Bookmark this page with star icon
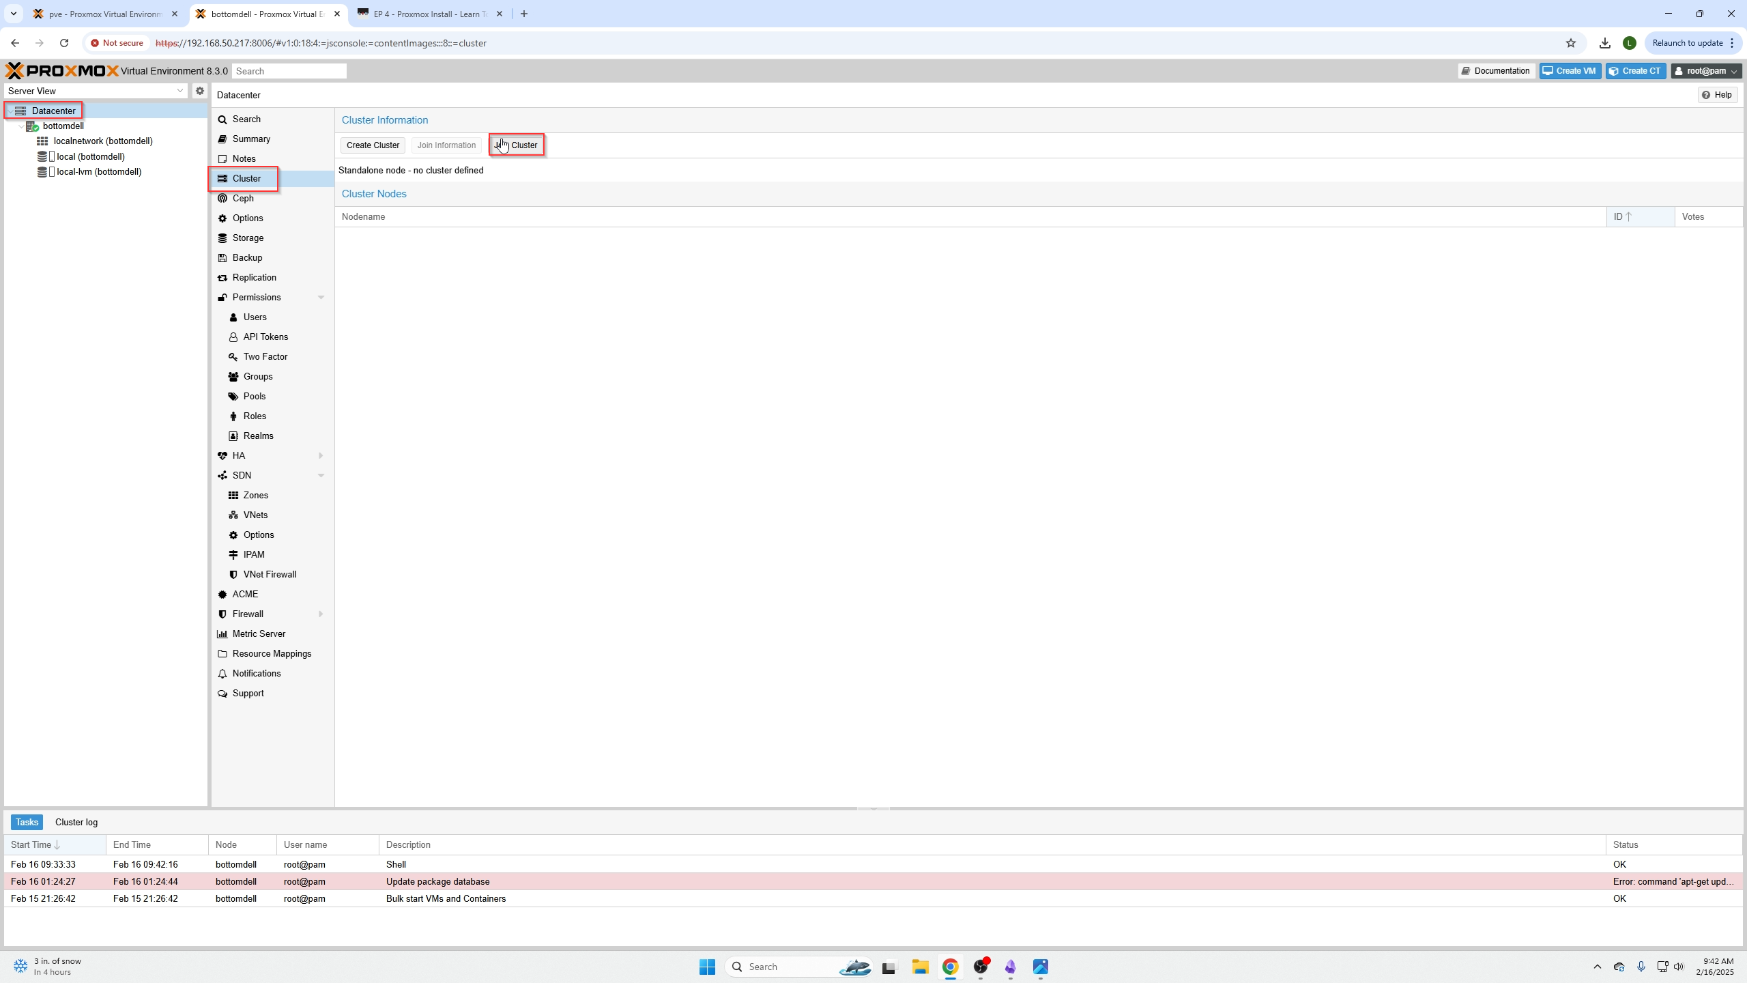Screen dimensions: 1747x983 [x=1571, y=43]
